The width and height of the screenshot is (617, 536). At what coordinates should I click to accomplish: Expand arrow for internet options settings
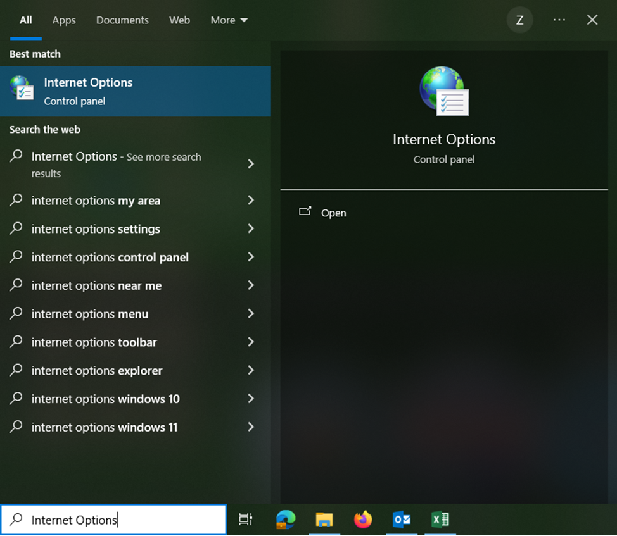click(251, 228)
